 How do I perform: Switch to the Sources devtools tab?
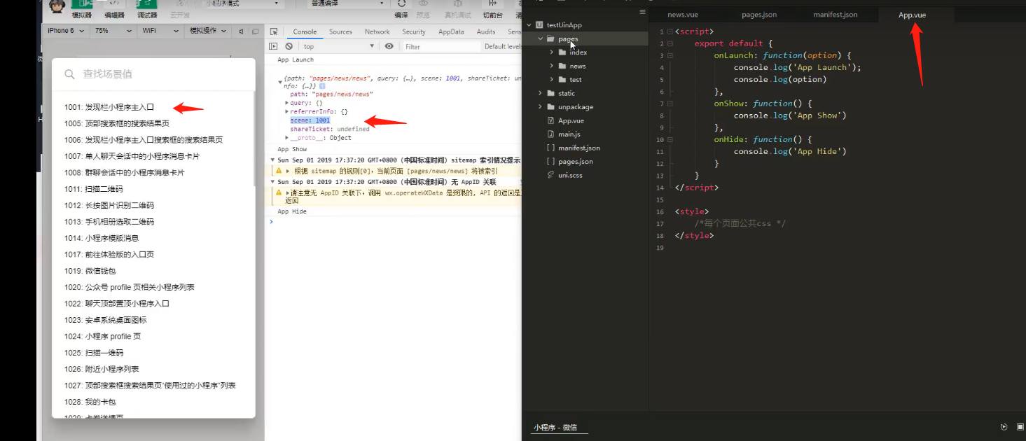pyautogui.click(x=340, y=31)
